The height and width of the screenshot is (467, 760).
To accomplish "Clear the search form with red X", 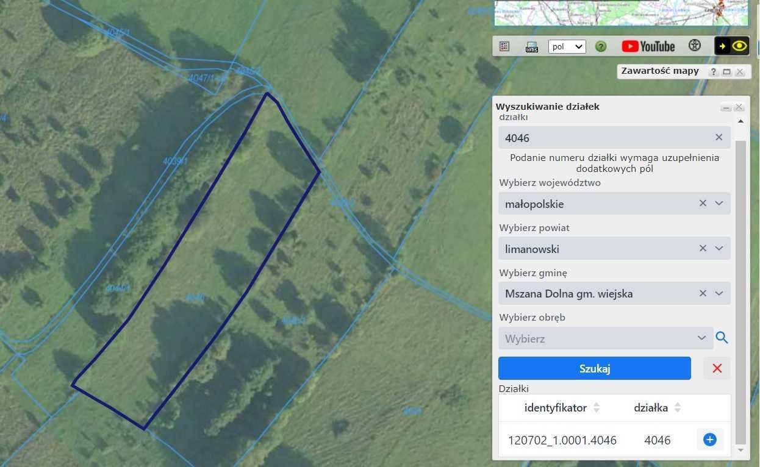I will coord(717,368).
